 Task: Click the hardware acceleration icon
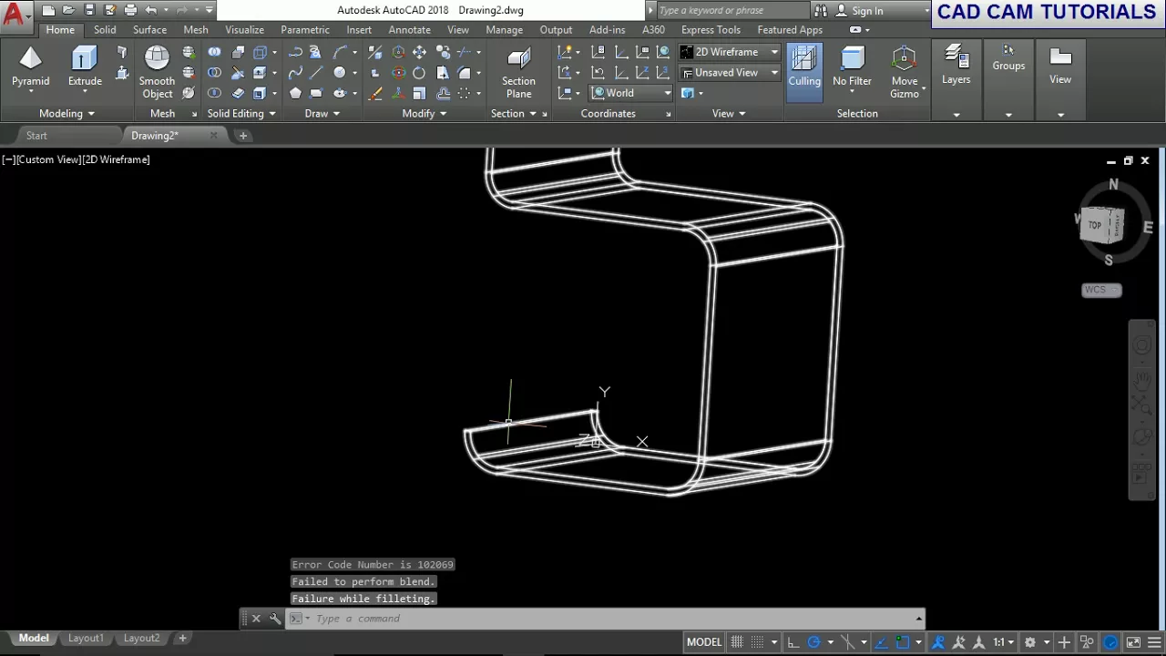pyautogui.click(x=1110, y=642)
